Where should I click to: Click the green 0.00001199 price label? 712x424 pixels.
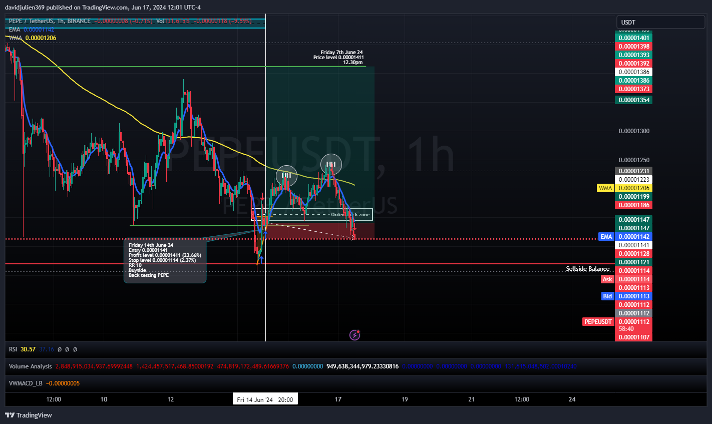[633, 197]
